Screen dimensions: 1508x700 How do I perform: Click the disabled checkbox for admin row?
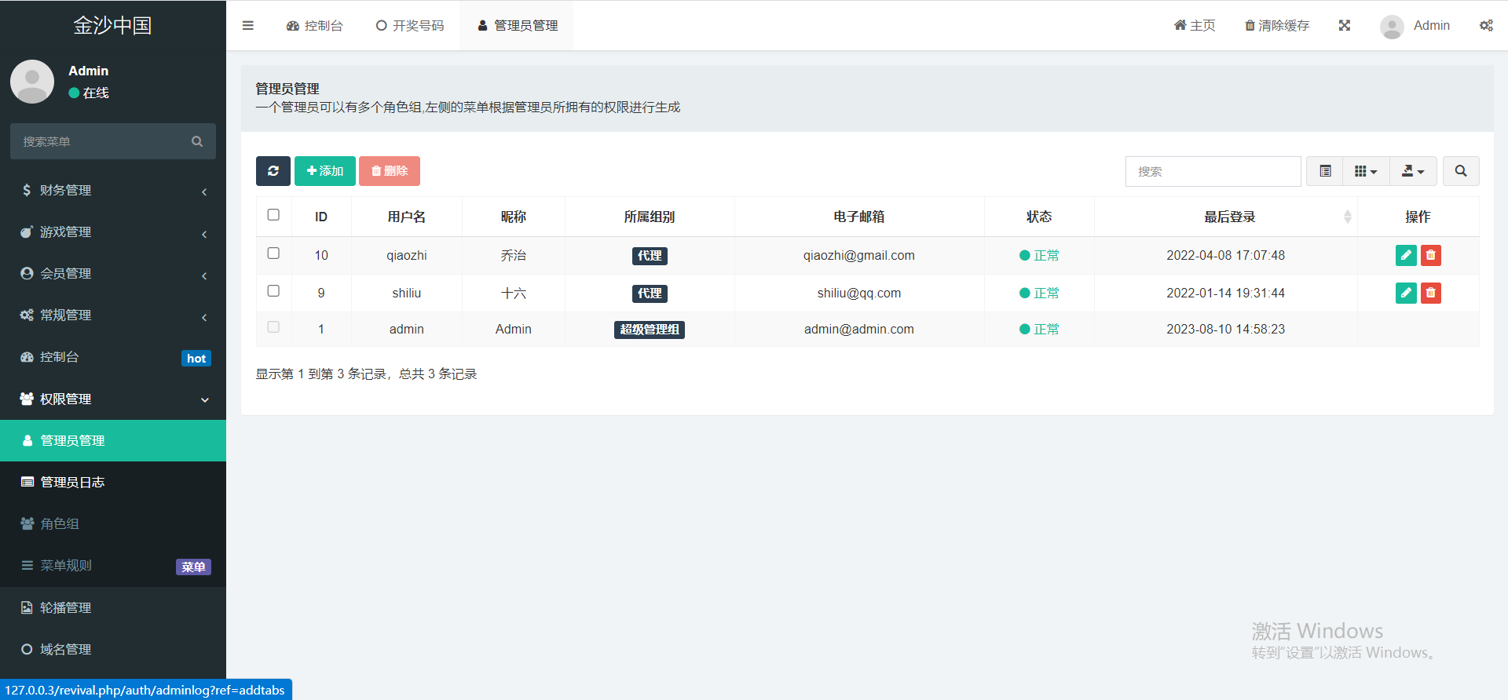pyautogui.click(x=273, y=327)
